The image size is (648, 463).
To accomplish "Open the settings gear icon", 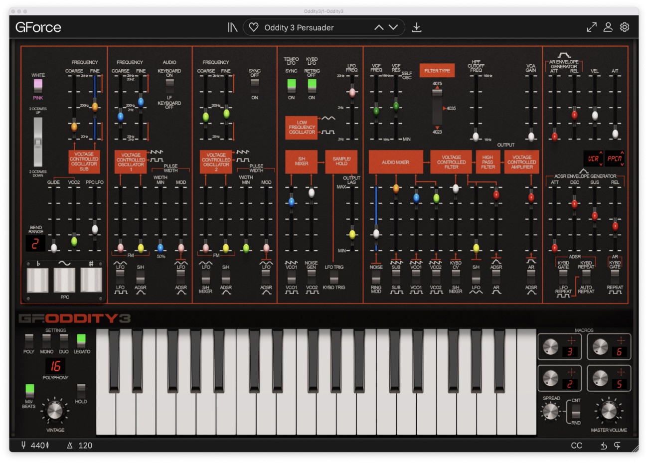I will 625,27.
